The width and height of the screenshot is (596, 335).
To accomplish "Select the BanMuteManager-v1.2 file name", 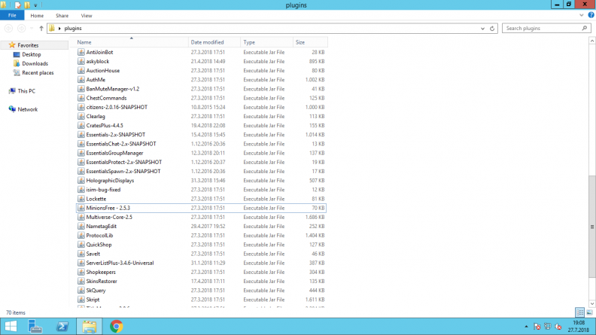I will tap(113, 89).
